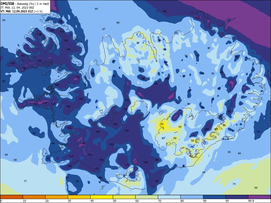
Task: Select the bright yellow 40–50 legend swatch
Action: click(x=102, y=197)
